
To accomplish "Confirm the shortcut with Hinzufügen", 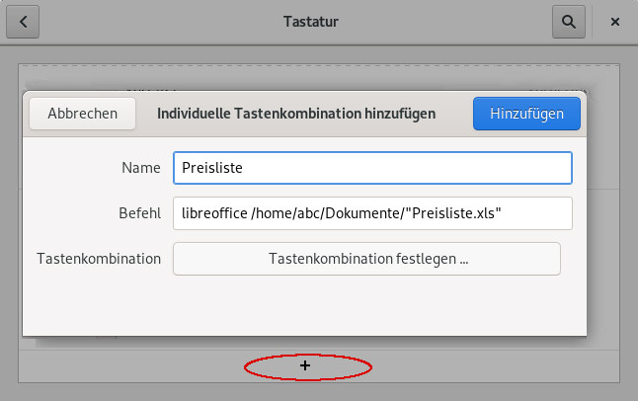I will click(526, 114).
